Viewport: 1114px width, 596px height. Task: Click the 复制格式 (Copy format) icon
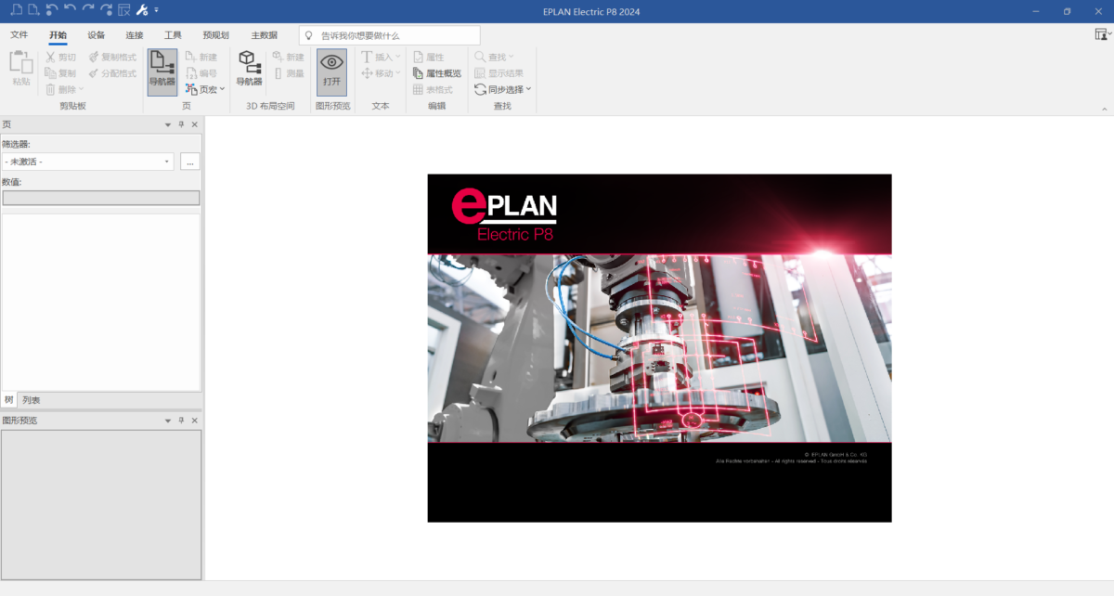click(94, 58)
